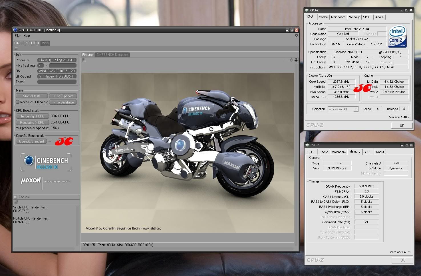Click the 2607 CB-CPU score text
Image resolution: width=421 pixels, height=276 pixels.
60,116
